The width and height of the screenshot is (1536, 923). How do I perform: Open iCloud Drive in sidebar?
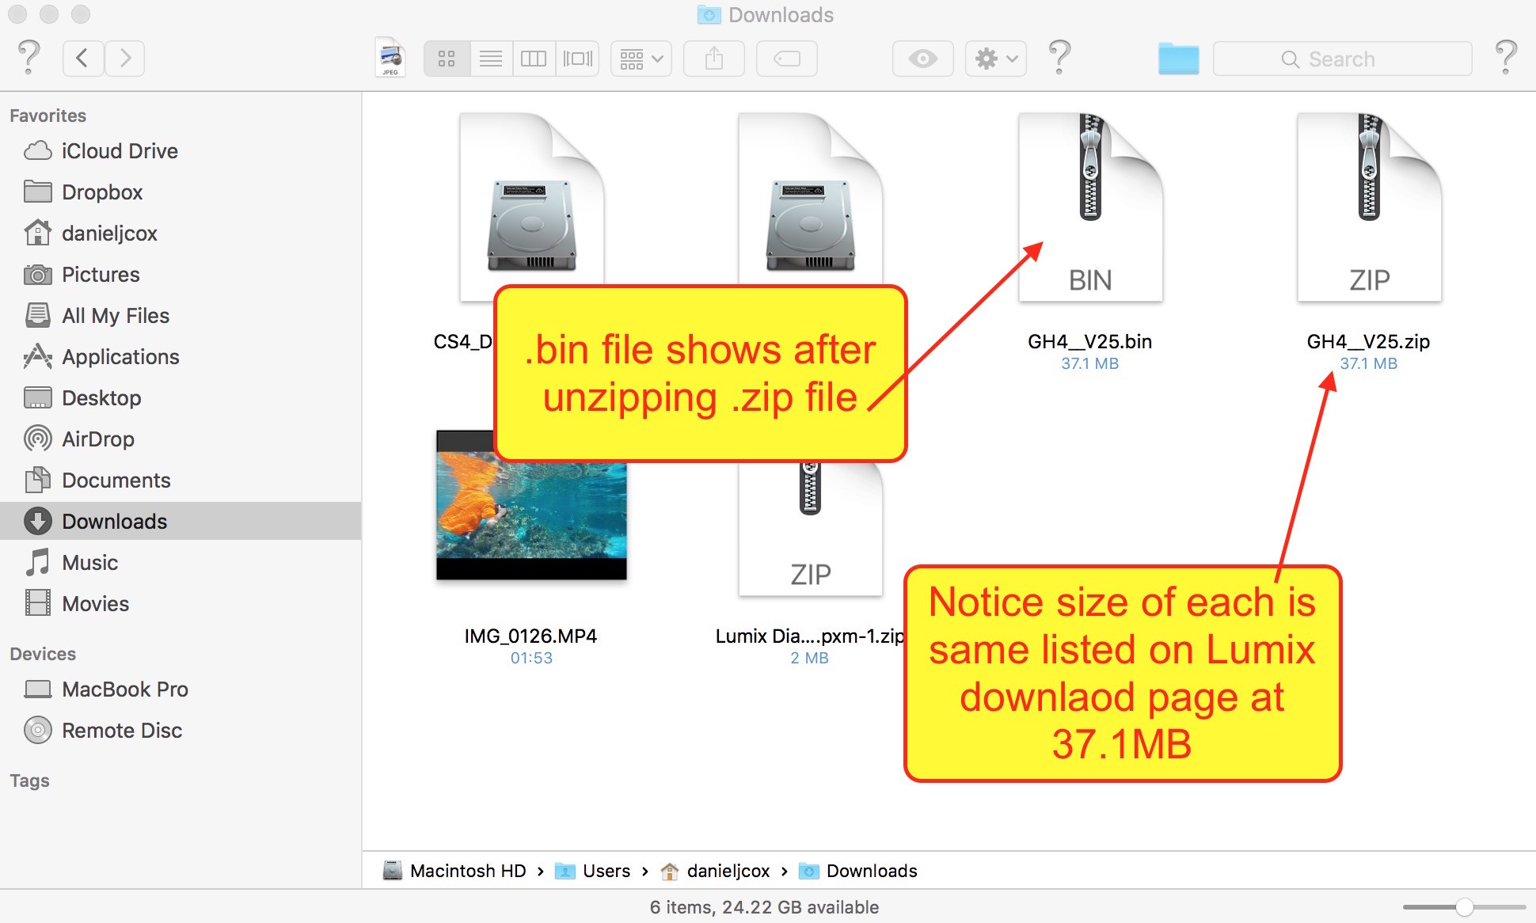click(181, 150)
